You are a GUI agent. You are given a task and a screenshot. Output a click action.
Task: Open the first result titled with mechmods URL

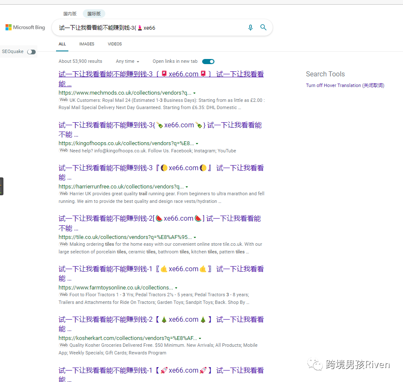point(161,74)
